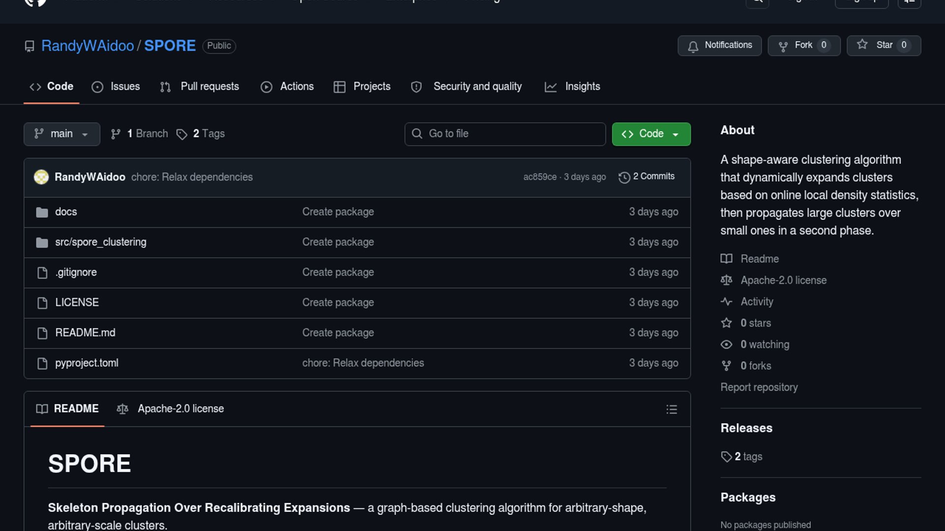Click the Fork icon button
The height and width of the screenshot is (531, 945).
click(783, 46)
